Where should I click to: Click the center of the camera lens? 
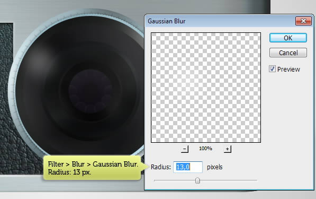pos(91,91)
